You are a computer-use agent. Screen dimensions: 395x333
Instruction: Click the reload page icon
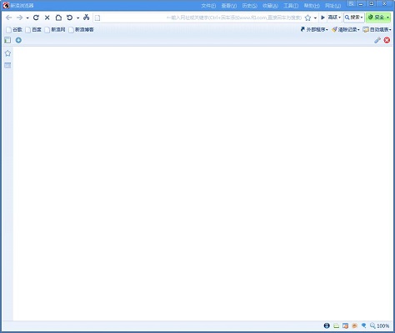36,17
